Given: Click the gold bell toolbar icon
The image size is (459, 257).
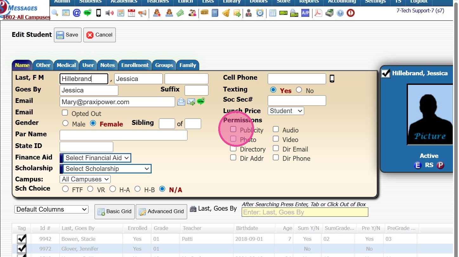Looking at the screenshot, I should pos(226,13).
